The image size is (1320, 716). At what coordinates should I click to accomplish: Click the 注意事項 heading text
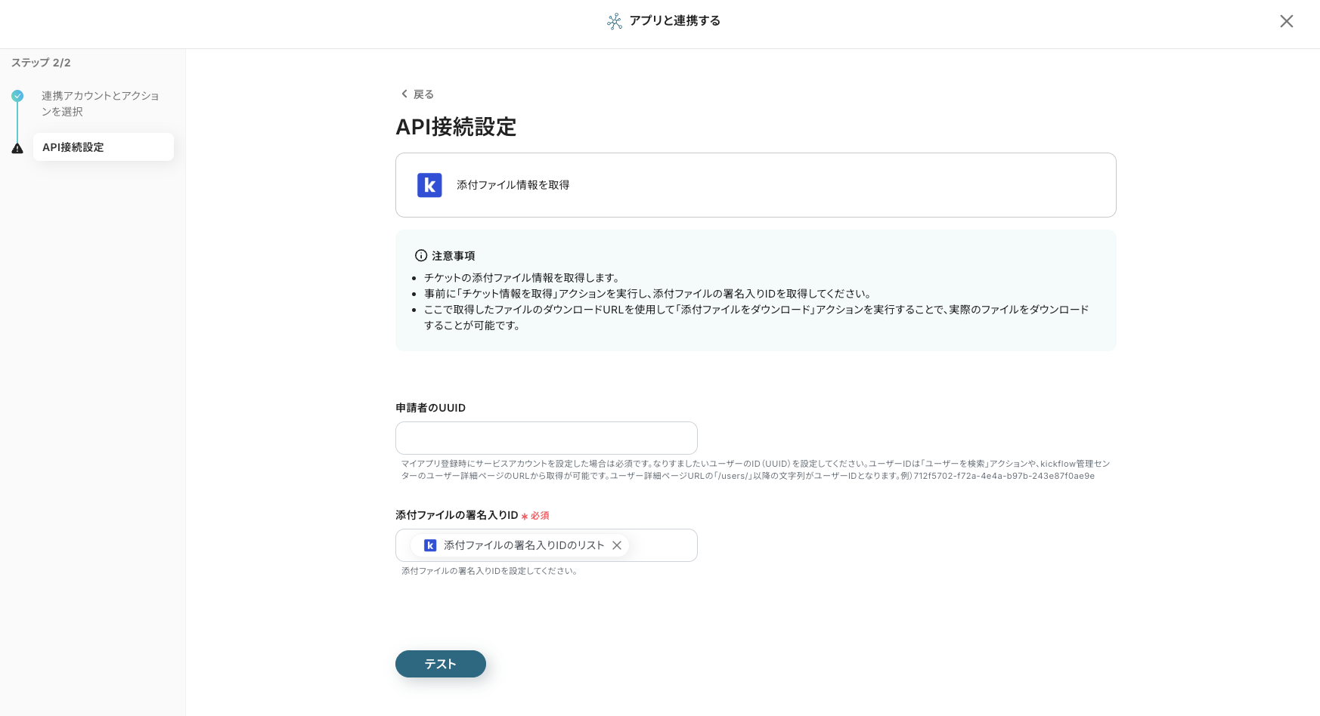(x=454, y=256)
